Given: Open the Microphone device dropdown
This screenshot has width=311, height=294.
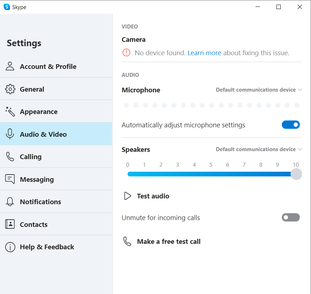Looking at the screenshot, I should [258, 90].
